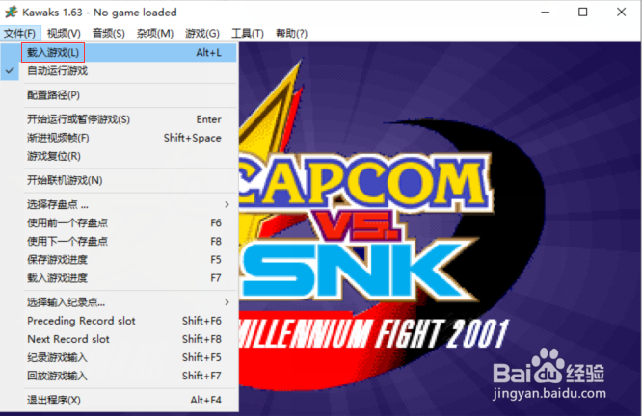Expand the 选择输入纪录点 submenu
This screenshot has height=416, width=642.
point(119,302)
